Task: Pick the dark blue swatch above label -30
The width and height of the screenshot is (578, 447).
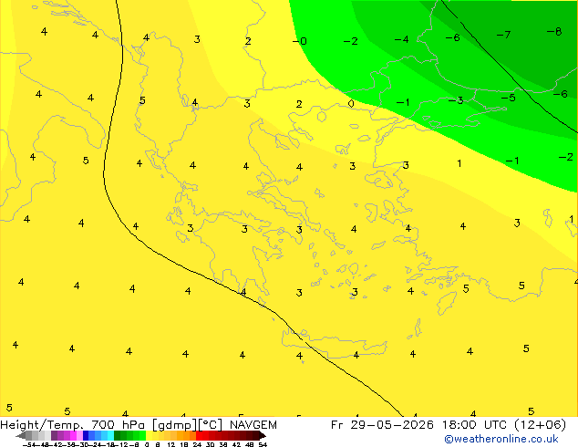Action: [x=86, y=435]
